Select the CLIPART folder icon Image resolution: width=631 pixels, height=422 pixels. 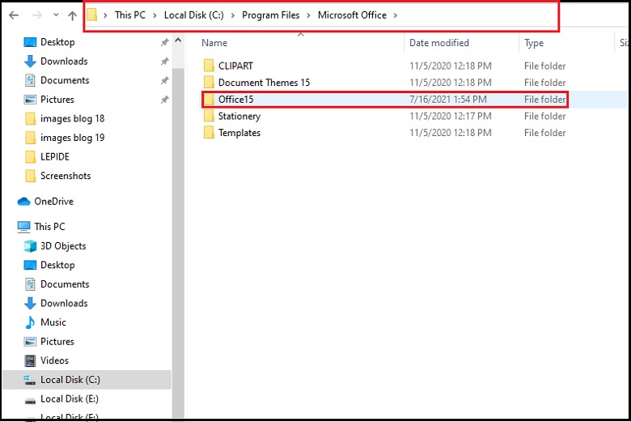point(209,66)
